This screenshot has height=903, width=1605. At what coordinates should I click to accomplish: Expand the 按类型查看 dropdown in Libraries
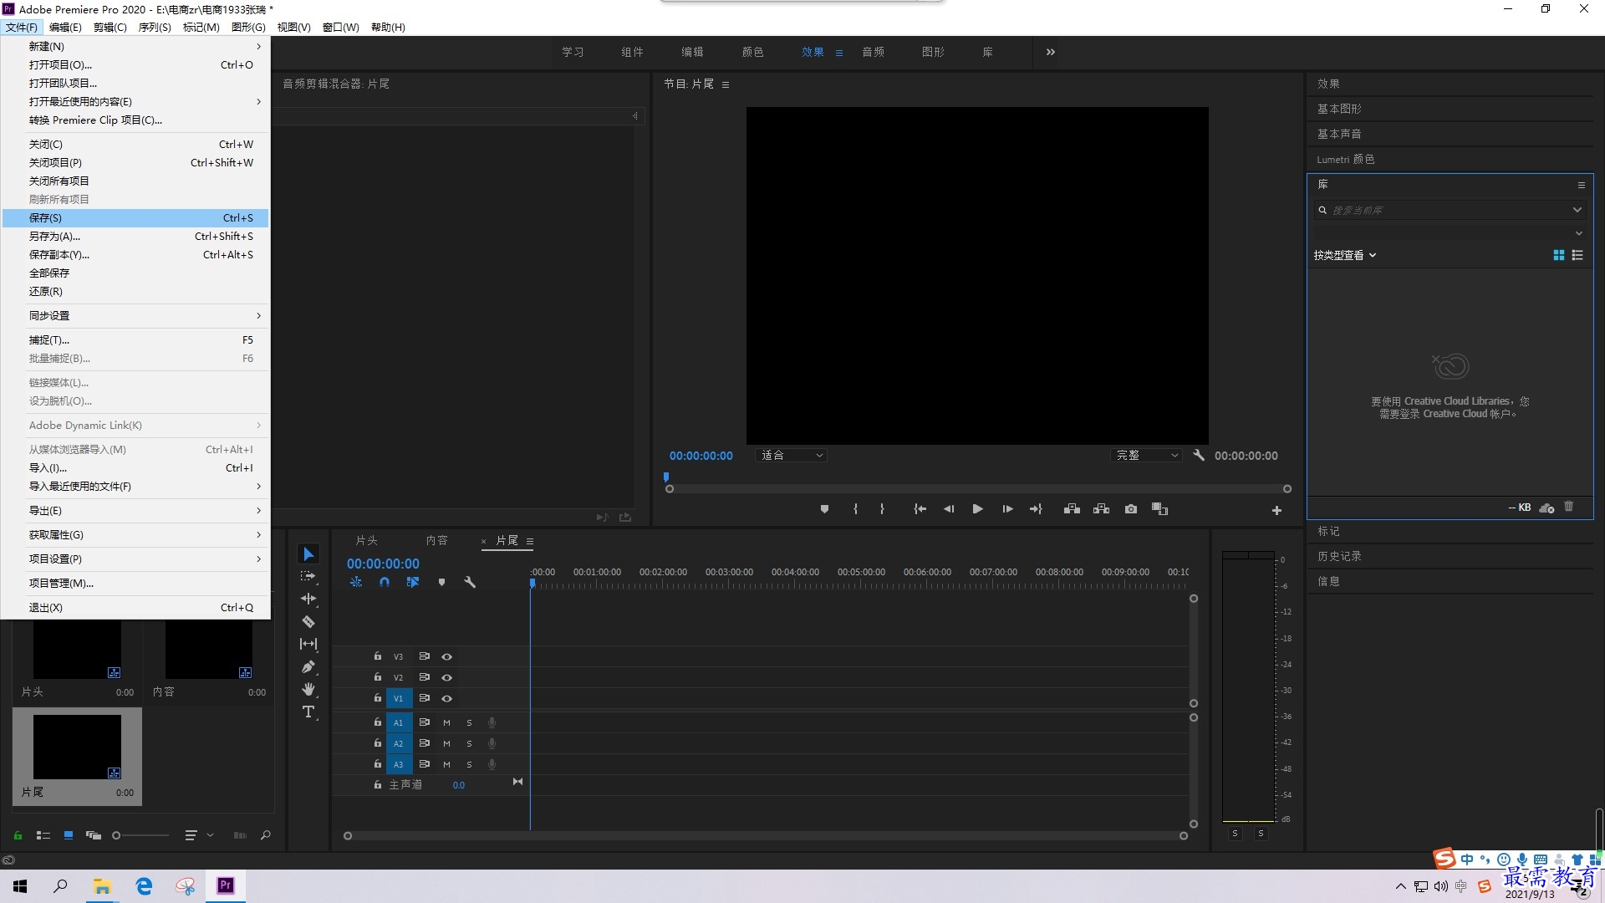click(1344, 255)
